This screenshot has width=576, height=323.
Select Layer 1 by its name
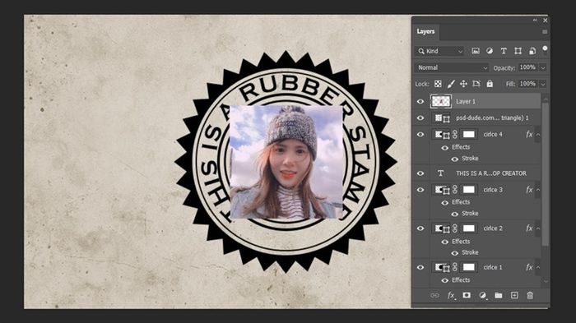point(466,101)
